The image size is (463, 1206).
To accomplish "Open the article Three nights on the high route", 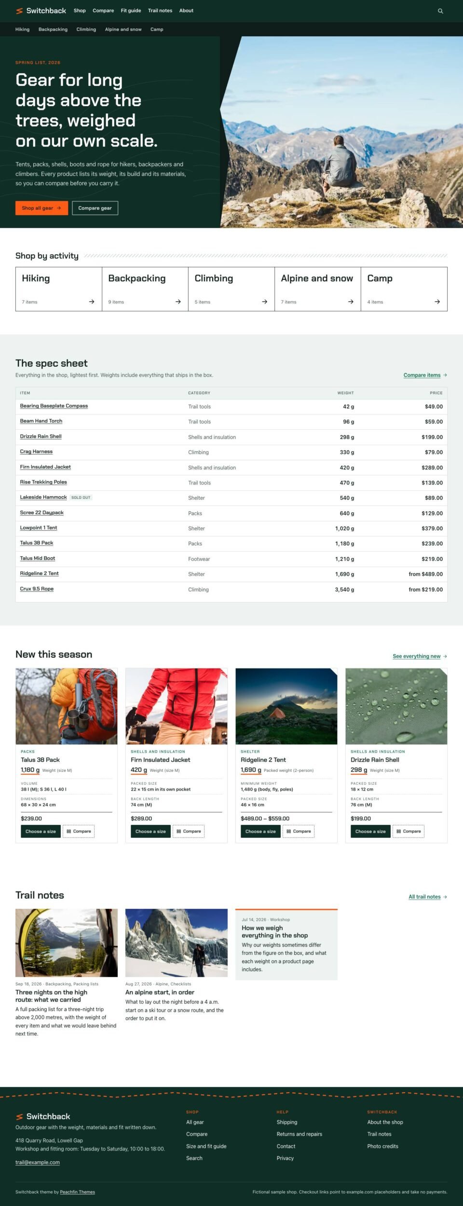I will pyautogui.click(x=51, y=996).
